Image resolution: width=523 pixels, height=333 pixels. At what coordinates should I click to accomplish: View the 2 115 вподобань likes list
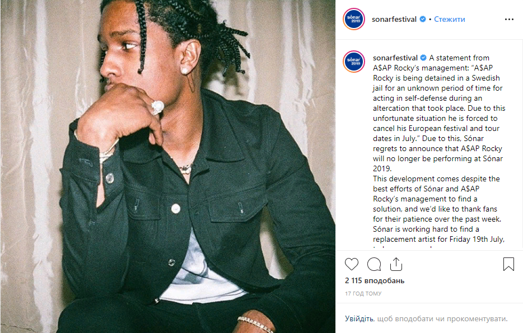pos(375,280)
